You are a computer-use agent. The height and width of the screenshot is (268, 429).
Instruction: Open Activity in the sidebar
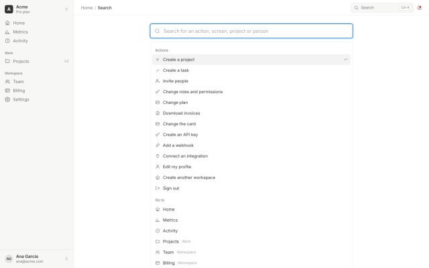point(37,41)
